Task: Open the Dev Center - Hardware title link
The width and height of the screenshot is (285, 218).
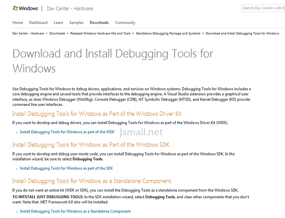Action: point(70,9)
